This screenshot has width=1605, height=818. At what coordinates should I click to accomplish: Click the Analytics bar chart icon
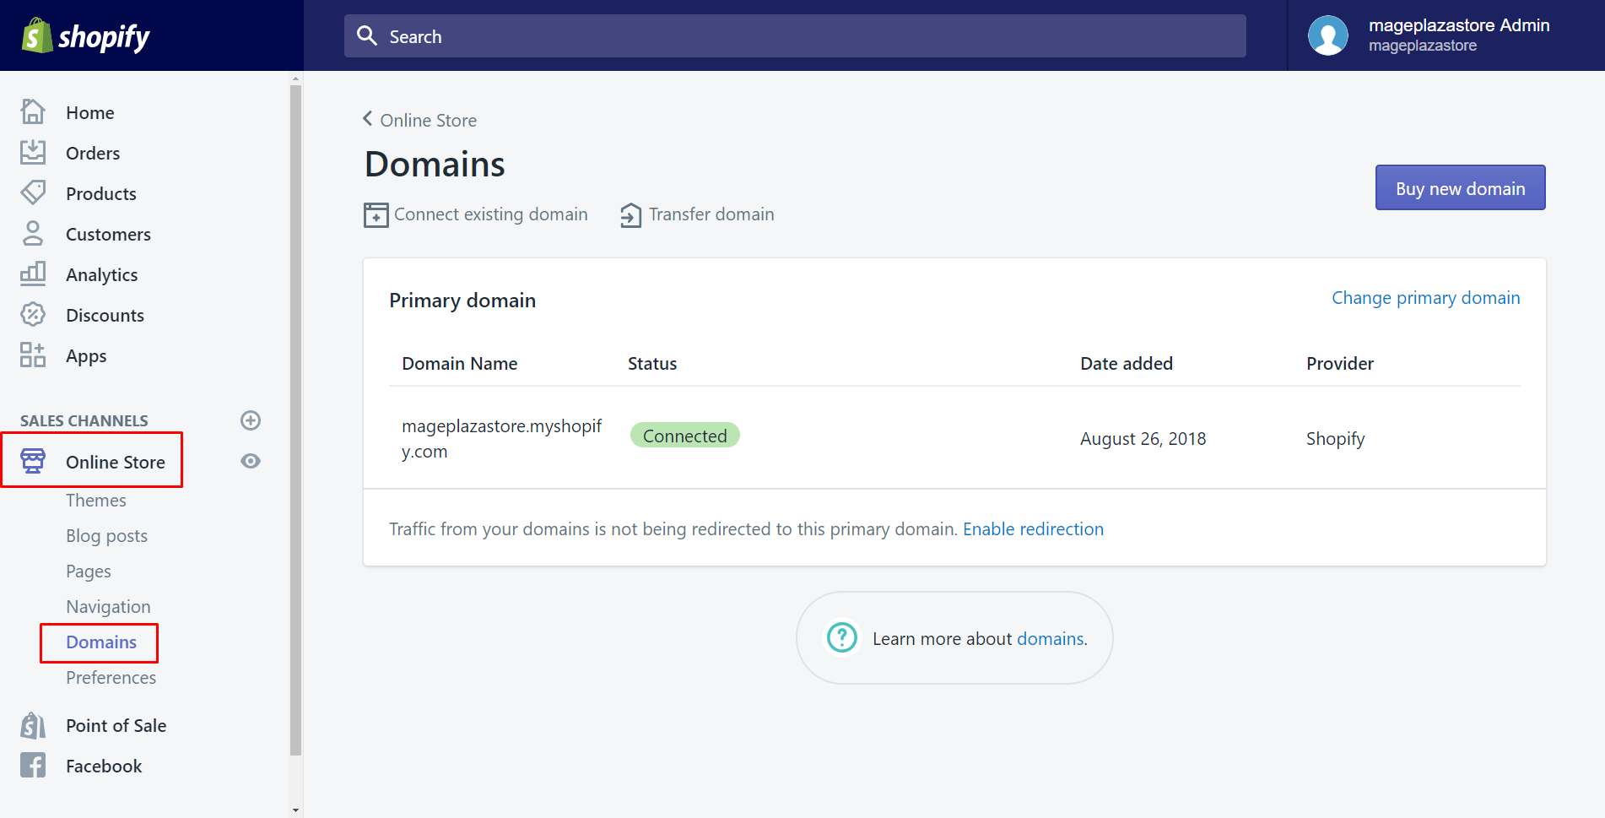pos(33,274)
